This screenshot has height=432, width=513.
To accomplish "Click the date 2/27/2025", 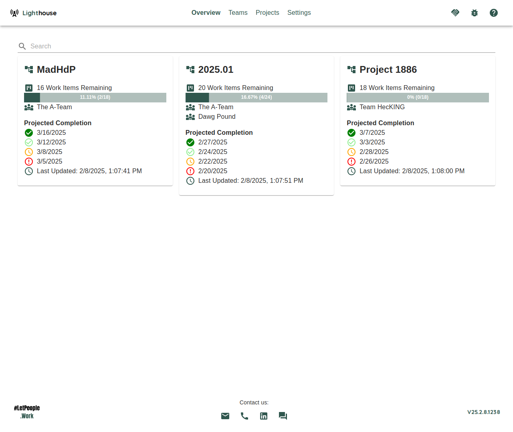I will pos(213,142).
